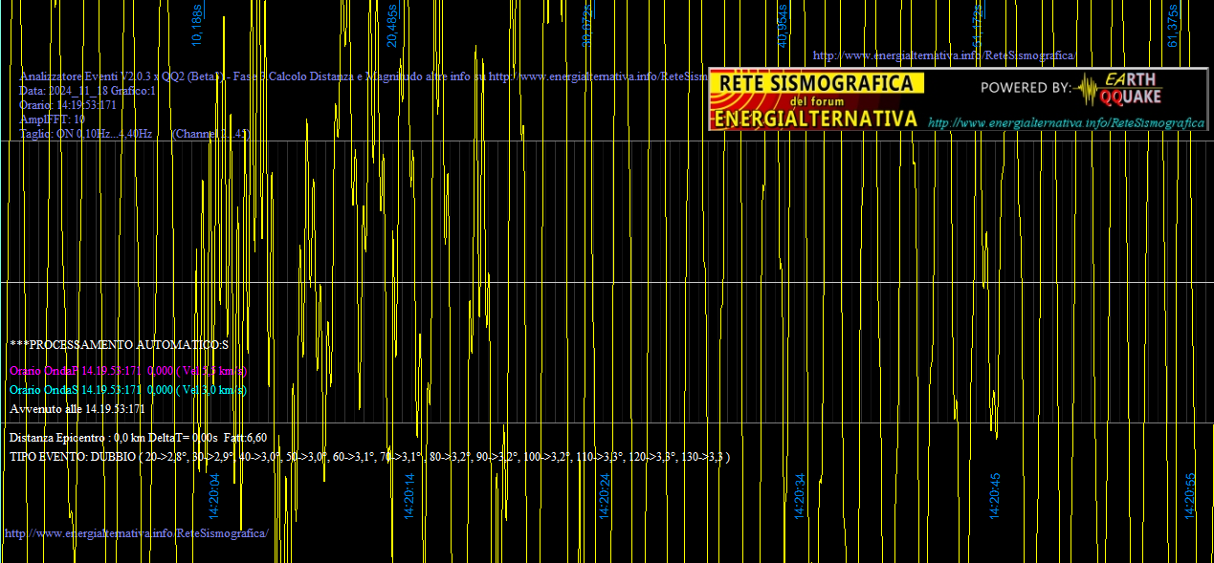1214x563 pixels.
Task: Select the 14:20:55 clock time marker
Action: tap(1190, 496)
